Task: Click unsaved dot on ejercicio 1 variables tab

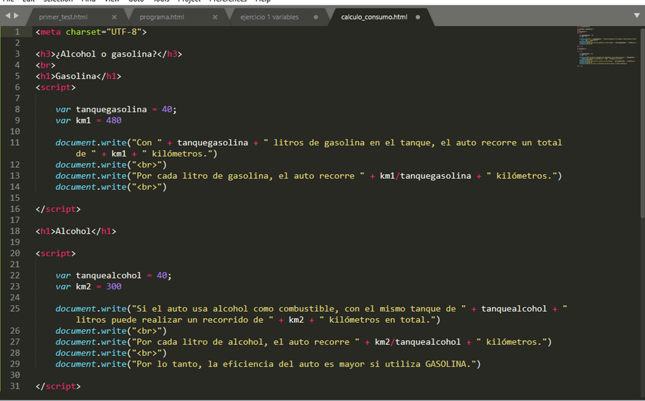Action: [316, 17]
